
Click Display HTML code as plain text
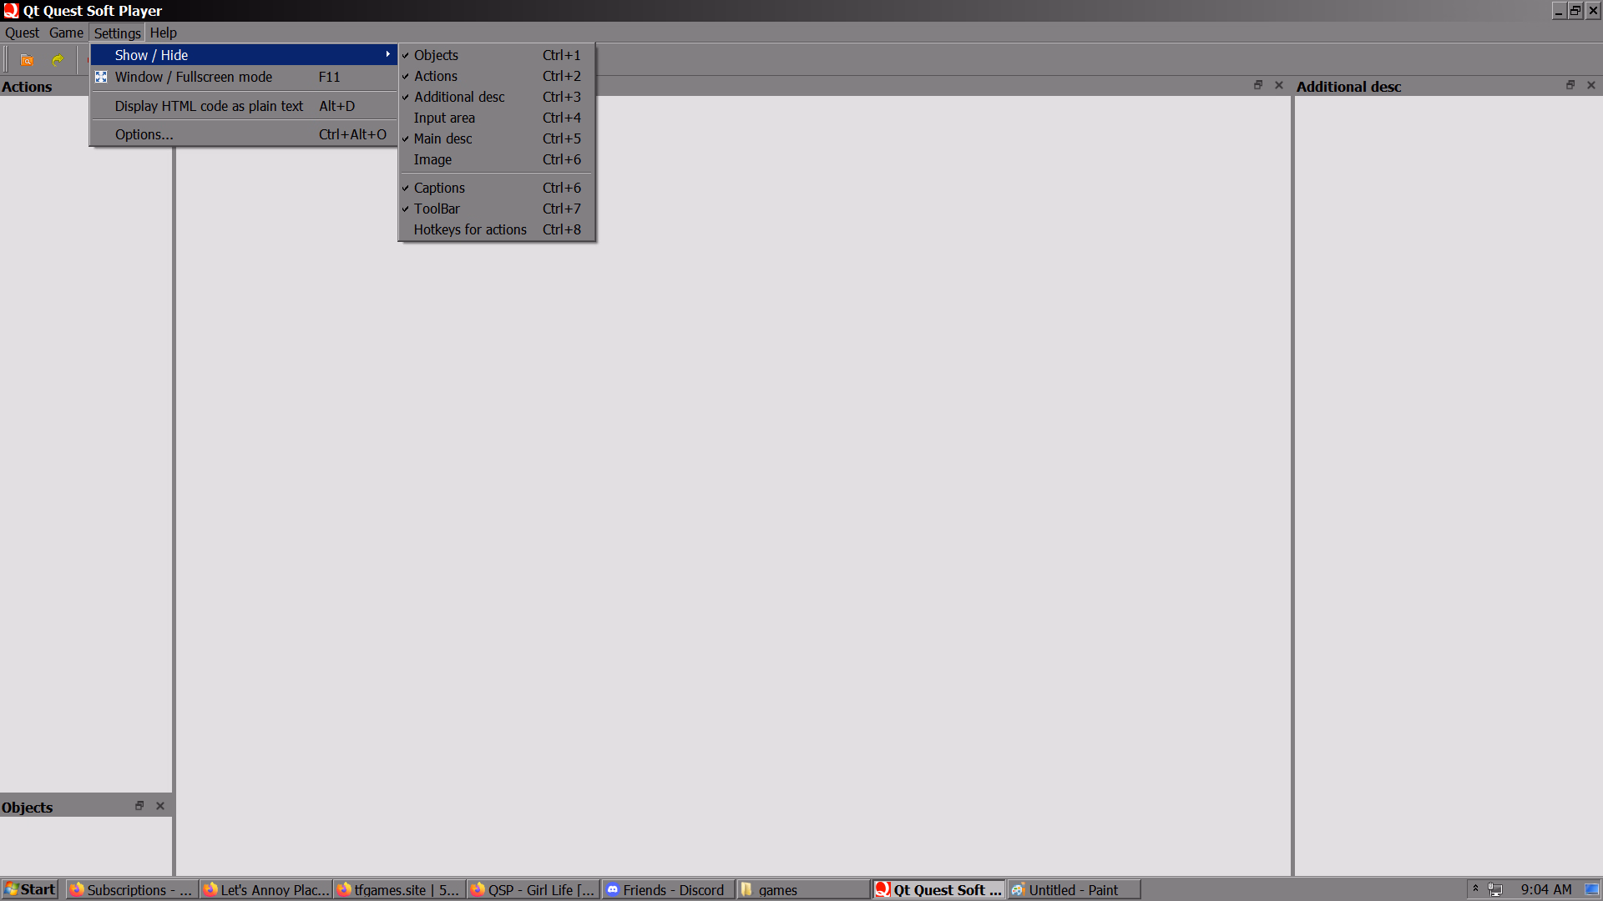tap(209, 106)
